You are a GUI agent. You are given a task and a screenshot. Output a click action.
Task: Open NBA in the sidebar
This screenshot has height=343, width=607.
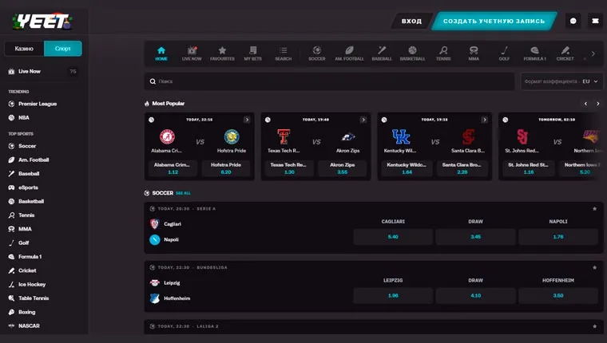(24, 118)
